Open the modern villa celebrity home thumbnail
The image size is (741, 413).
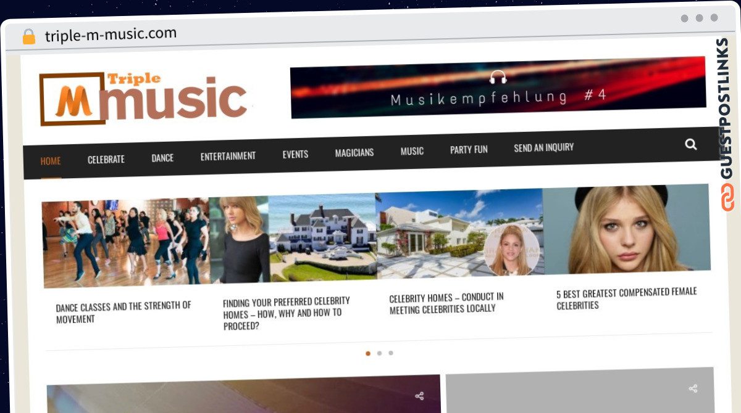coord(460,234)
